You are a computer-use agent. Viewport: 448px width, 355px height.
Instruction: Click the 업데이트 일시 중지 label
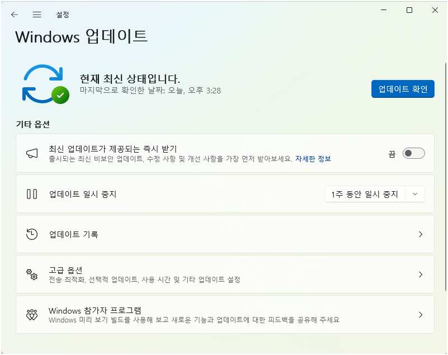point(83,194)
